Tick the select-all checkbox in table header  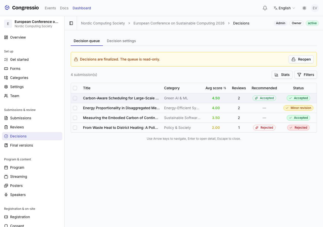75,88
